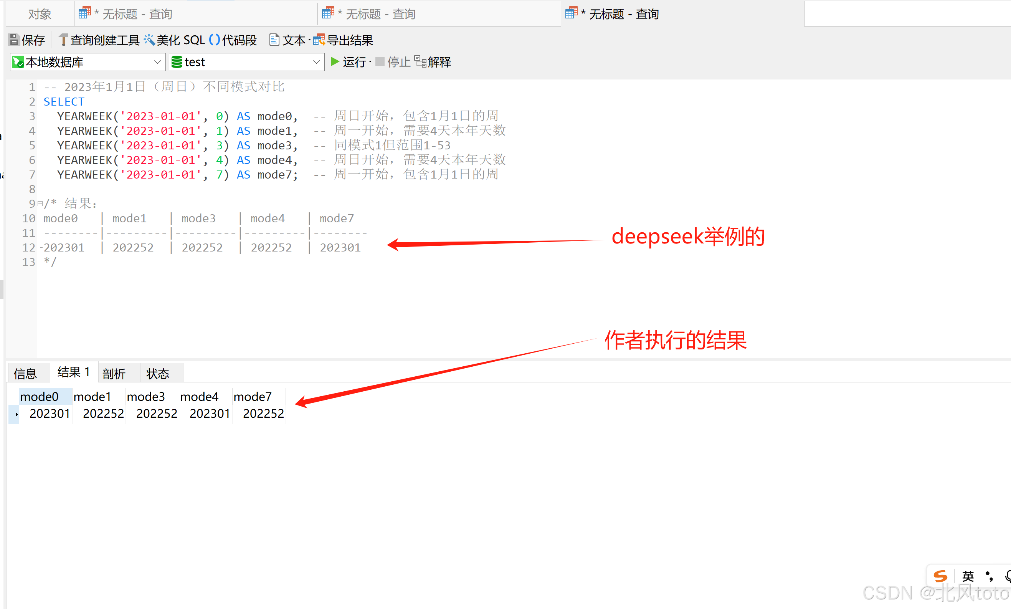1011x609 pixels.
Task: Click the Save (保存) icon
Action: pyautogui.click(x=14, y=40)
